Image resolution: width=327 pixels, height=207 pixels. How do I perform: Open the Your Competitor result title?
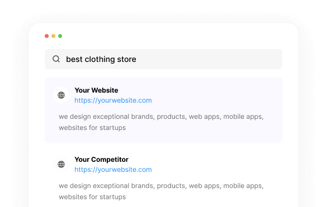coord(101,160)
